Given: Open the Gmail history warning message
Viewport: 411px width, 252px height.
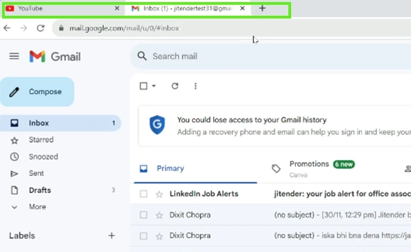Looking at the screenshot, I should (x=275, y=126).
